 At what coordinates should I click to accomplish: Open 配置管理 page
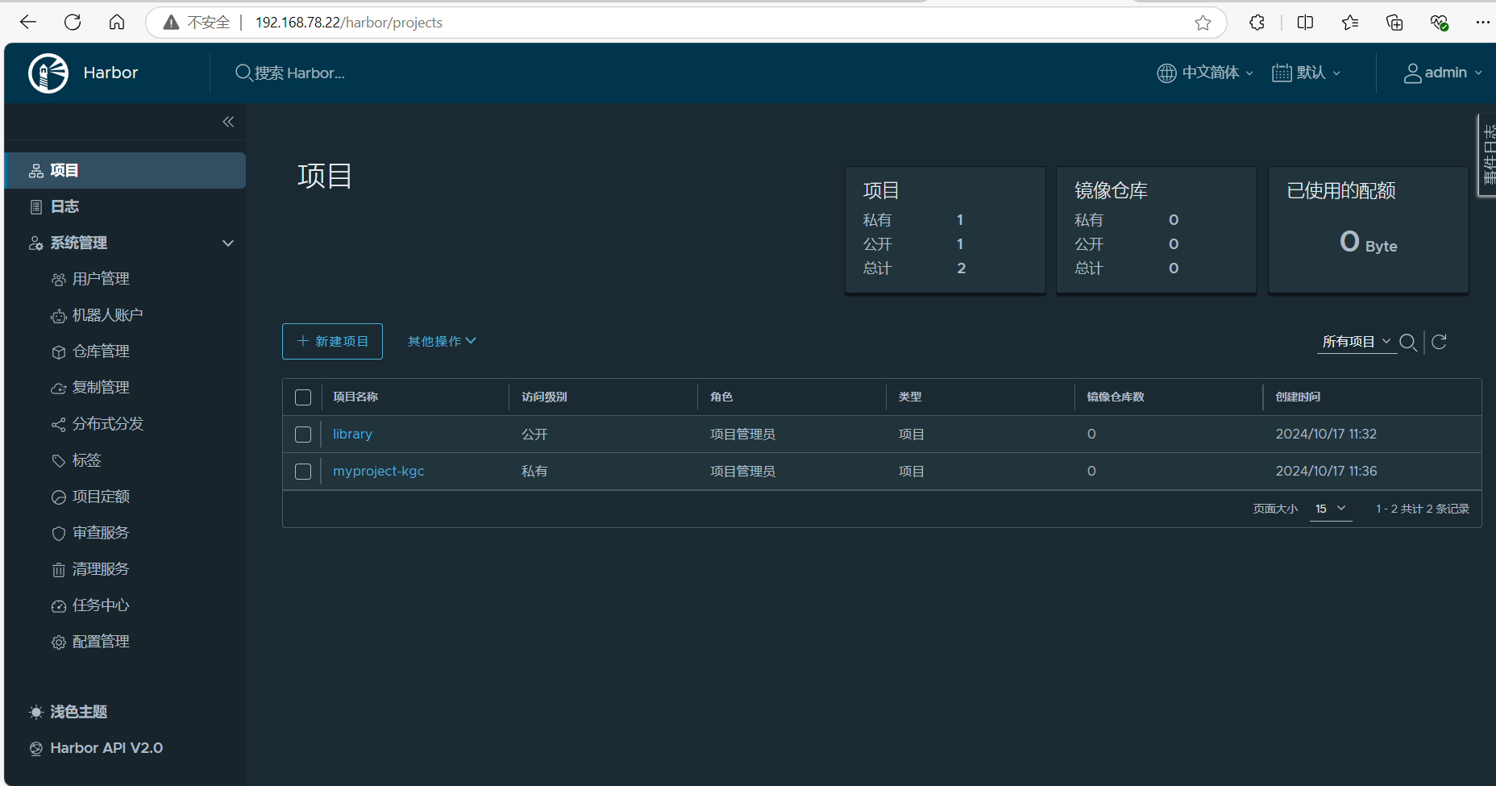tap(101, 642)
